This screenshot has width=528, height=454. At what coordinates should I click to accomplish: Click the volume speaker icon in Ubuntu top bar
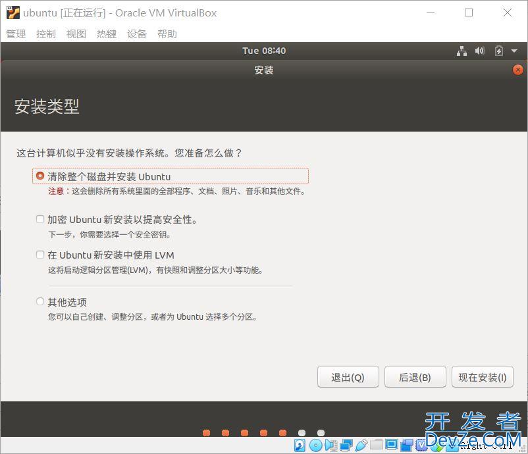[x=479, y=51]
